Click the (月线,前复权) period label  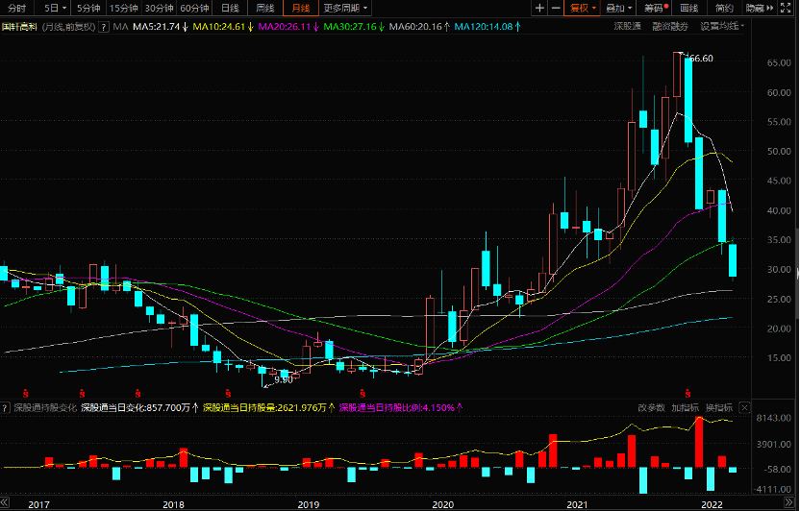coord(68,27)
